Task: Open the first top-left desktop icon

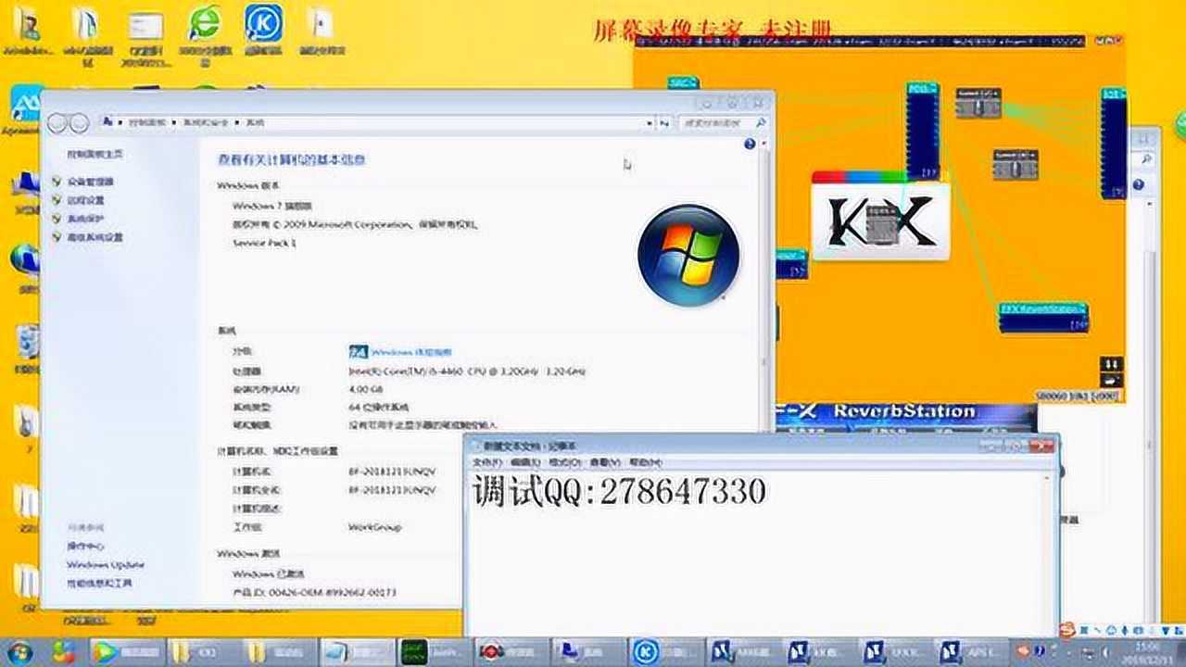Action: coord(30,31)
